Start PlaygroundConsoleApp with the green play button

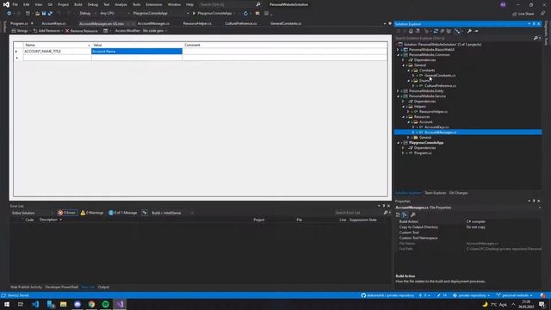tap(194, 14)
